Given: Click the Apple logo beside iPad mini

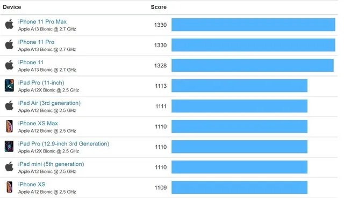Looking at the screenshot, I should pyautogui.click(x=9, y=167).
